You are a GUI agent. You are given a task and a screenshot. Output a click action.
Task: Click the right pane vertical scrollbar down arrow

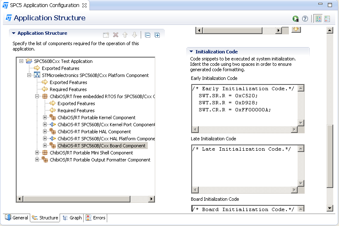tap(329, 208)
